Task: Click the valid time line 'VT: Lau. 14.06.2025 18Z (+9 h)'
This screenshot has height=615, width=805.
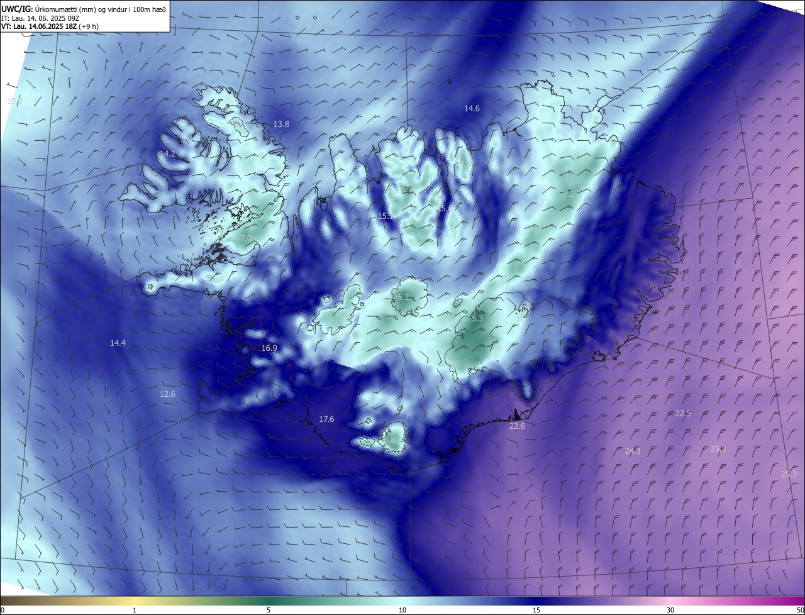Action: click(x=50, y=26)
